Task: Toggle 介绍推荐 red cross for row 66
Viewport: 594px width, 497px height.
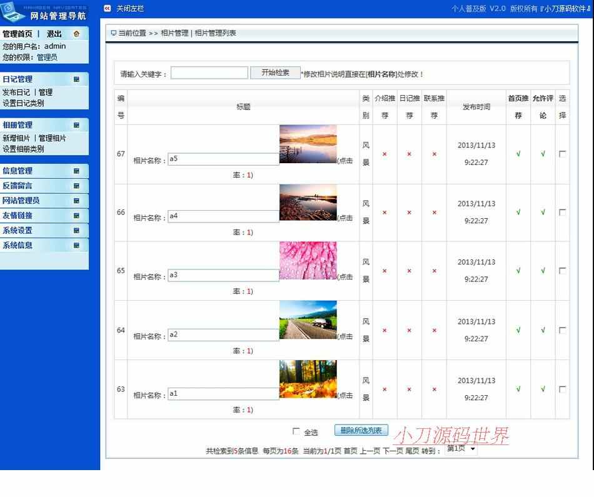Action: pos(385,213)
